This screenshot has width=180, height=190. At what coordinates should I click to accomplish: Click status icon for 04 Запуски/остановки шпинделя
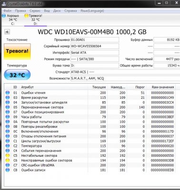(x=8, y=103)
